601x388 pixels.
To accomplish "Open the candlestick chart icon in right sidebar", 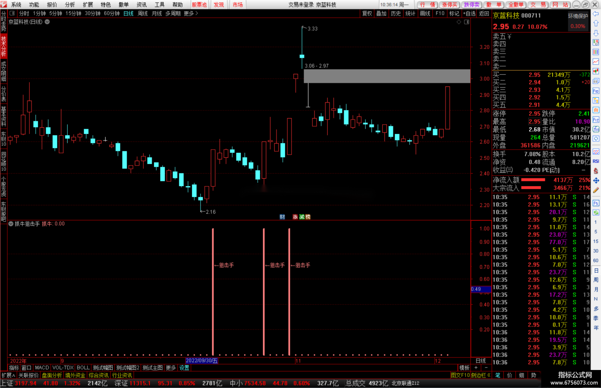I will [596, 71].
